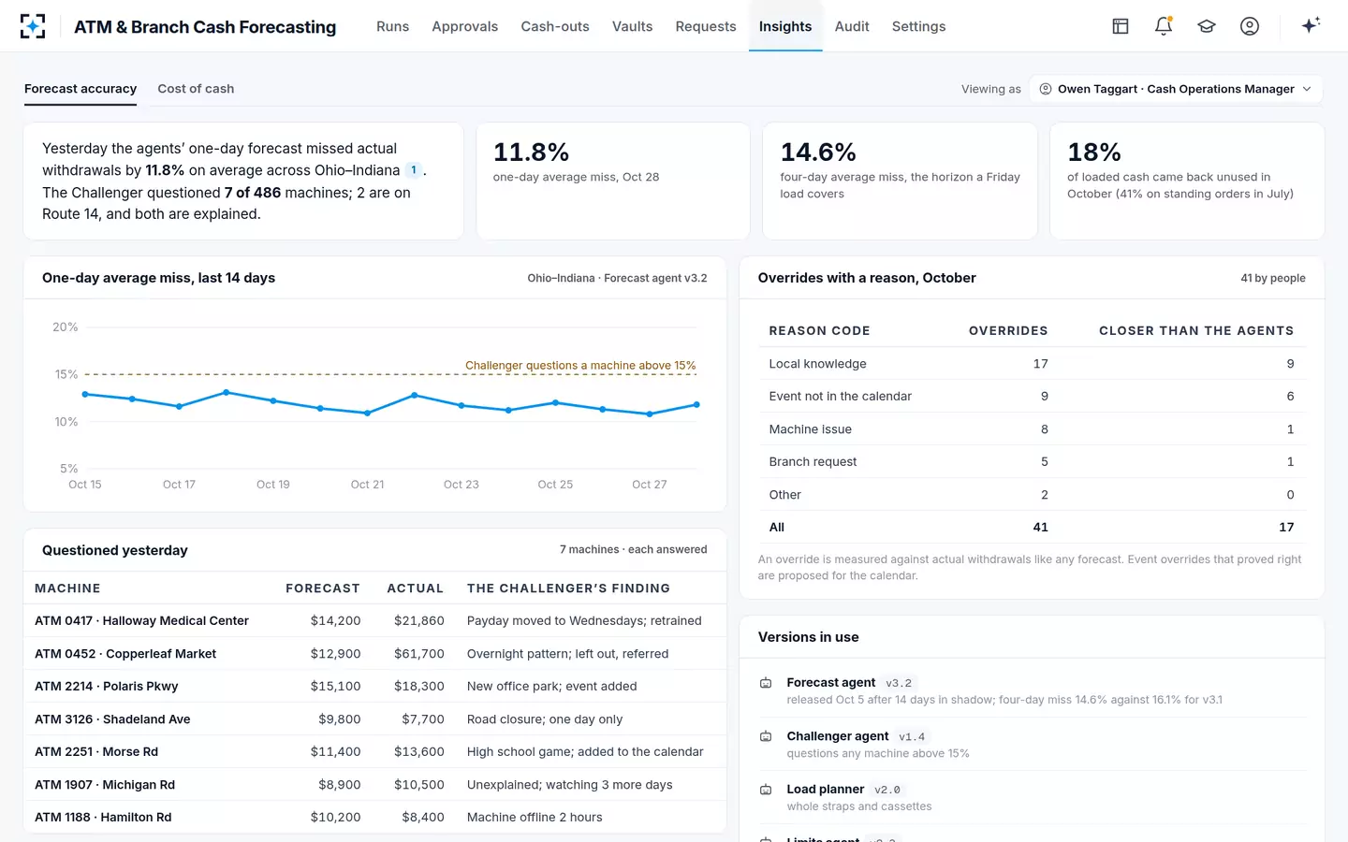Open the Settings tab
1348x842 pixels.
click(918, 26)
